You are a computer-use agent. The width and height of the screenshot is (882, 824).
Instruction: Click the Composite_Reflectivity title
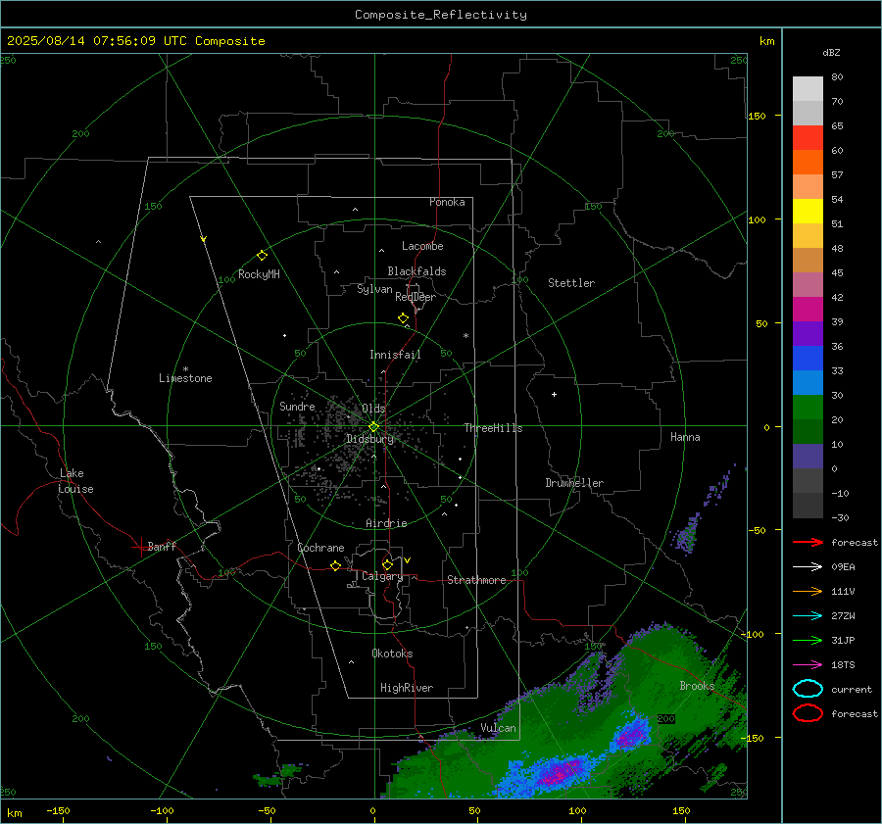[440, 15]
